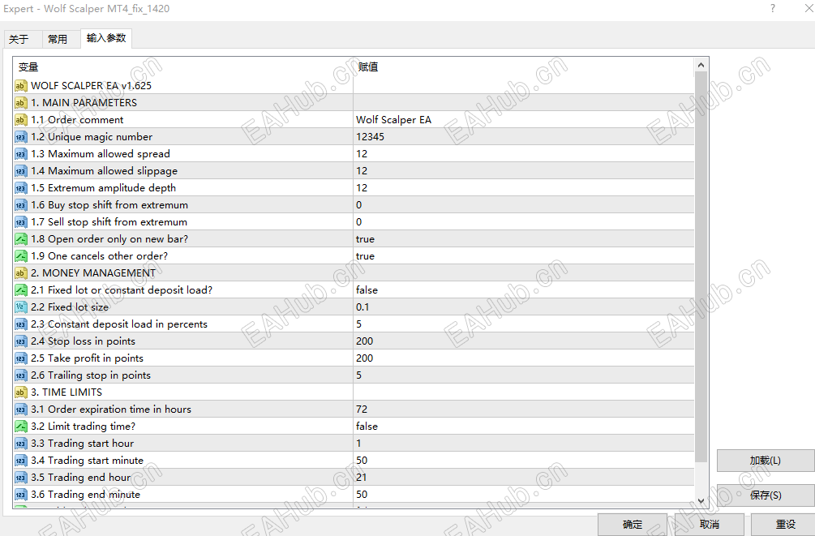The height and width of the screenshot is (536, 815).
Task: Select the false value of 3.2 Limit trading time
Action: [x=367, y=427]
